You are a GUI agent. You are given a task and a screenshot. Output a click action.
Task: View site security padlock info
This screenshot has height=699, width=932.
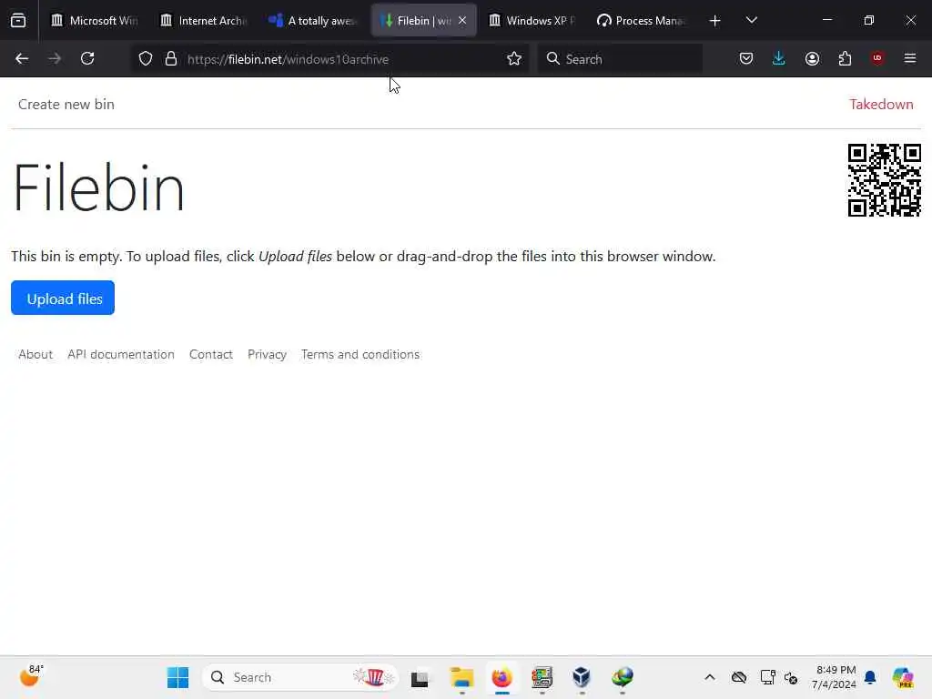click(x=171, y=59)
